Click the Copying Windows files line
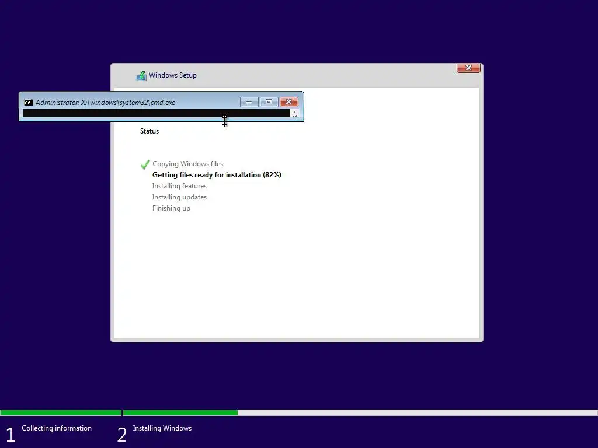598x448 pixels. [187, 164]
